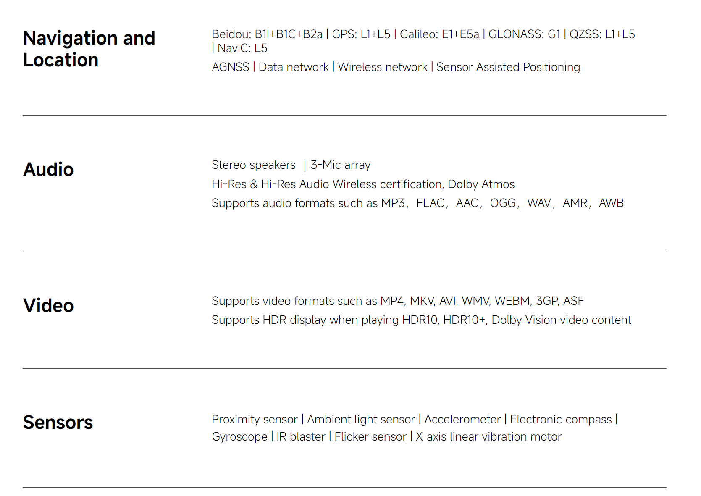
Task: Click the WEBM video format text
Action: coord(512,301)
